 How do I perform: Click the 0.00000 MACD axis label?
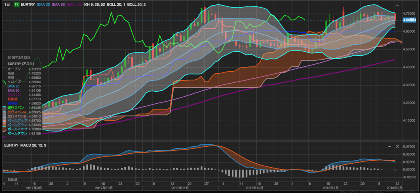[410, 170]
